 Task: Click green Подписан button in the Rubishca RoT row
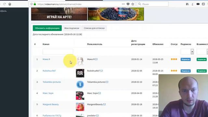click(x=201, y=71)
